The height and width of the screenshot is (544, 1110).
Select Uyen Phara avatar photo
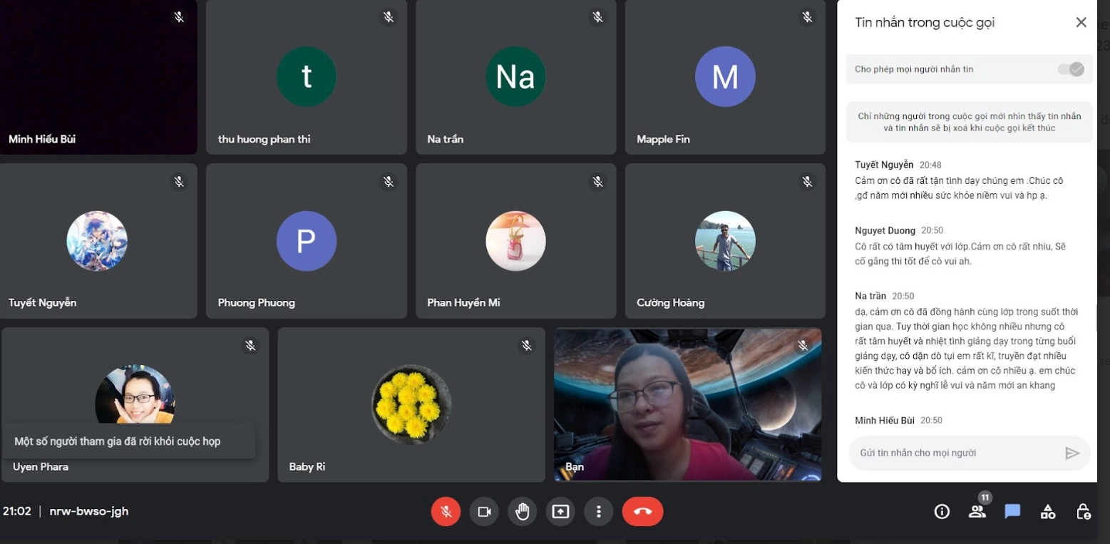point(135,394)
